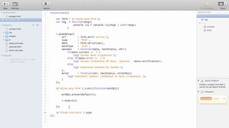
Task: Switch to the Standard snippets tab
Action: click(x=206, y=99)
